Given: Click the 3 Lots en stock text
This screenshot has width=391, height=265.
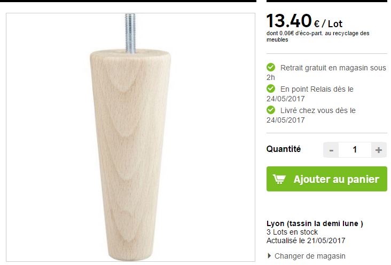Looking at the screenshot, I should coord(292,232).
